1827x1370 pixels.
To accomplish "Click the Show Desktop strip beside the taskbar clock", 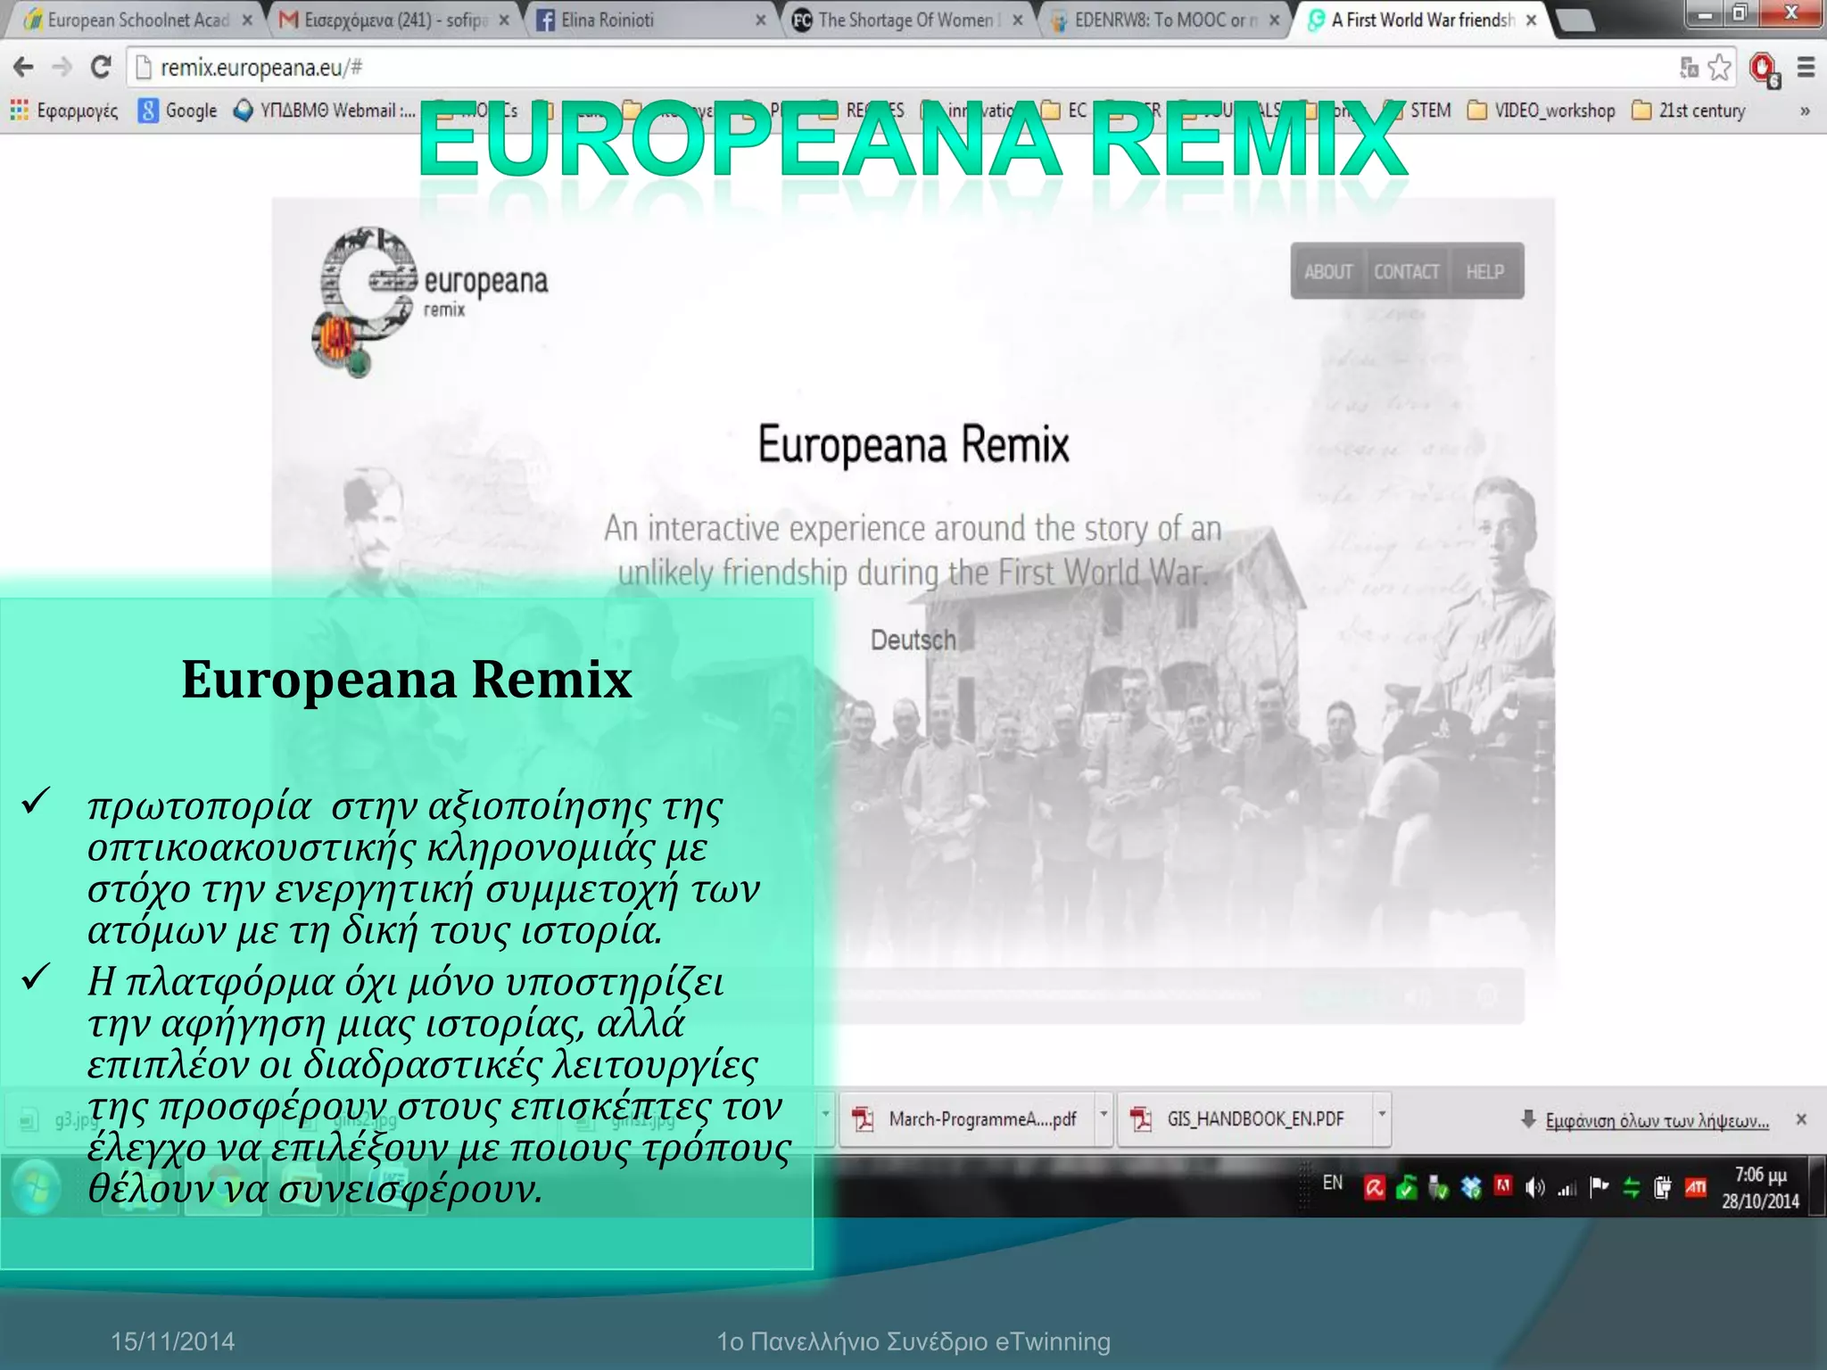I will [x=1816, y=1186].
